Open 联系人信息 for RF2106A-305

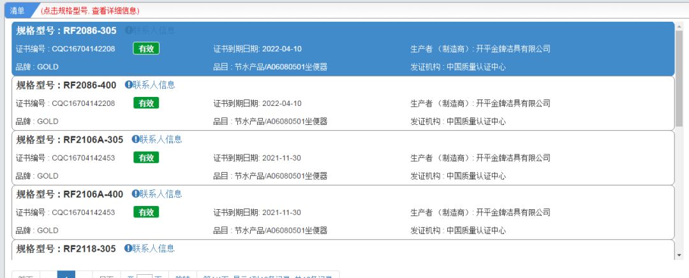pyautogui.click(x=161, y=139)
